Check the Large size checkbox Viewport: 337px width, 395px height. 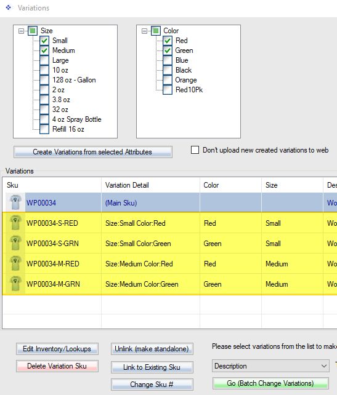tap(44, 60)
